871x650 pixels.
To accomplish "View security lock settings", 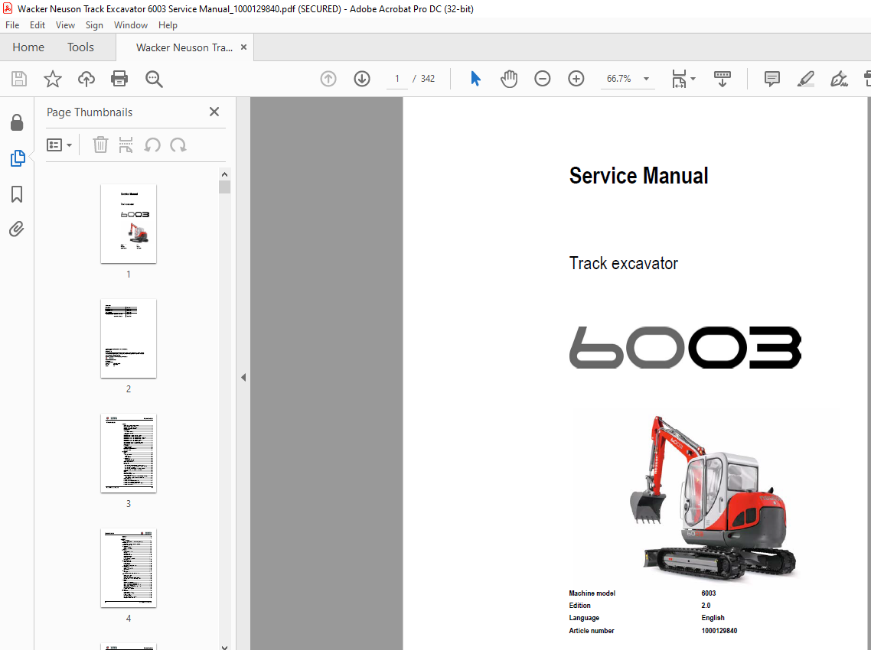I will [x=17, y=122].
